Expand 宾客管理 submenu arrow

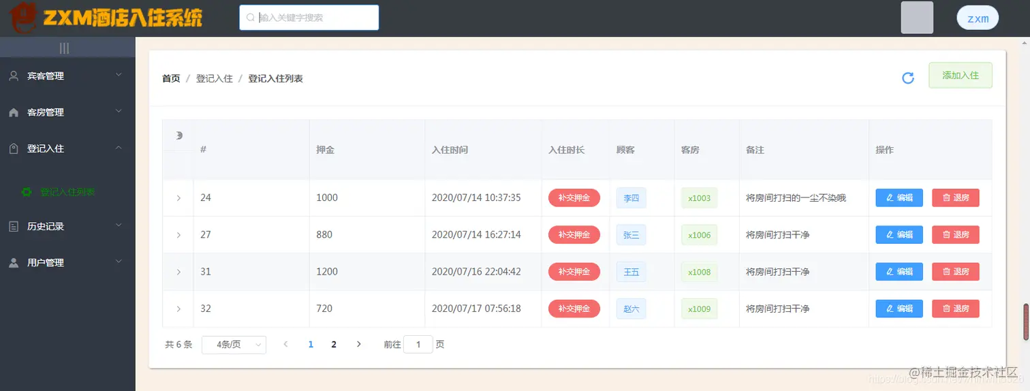pos(119,75)
